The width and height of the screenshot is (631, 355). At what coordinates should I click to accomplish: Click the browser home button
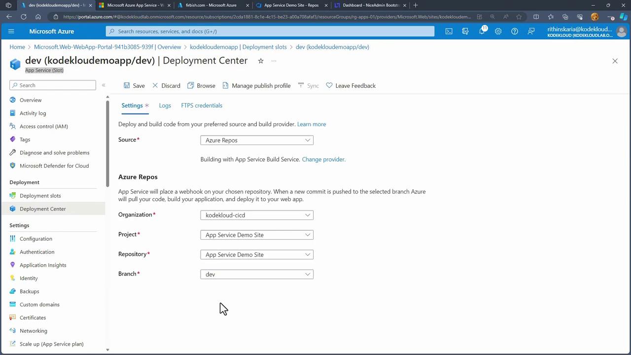coord(38,17)
